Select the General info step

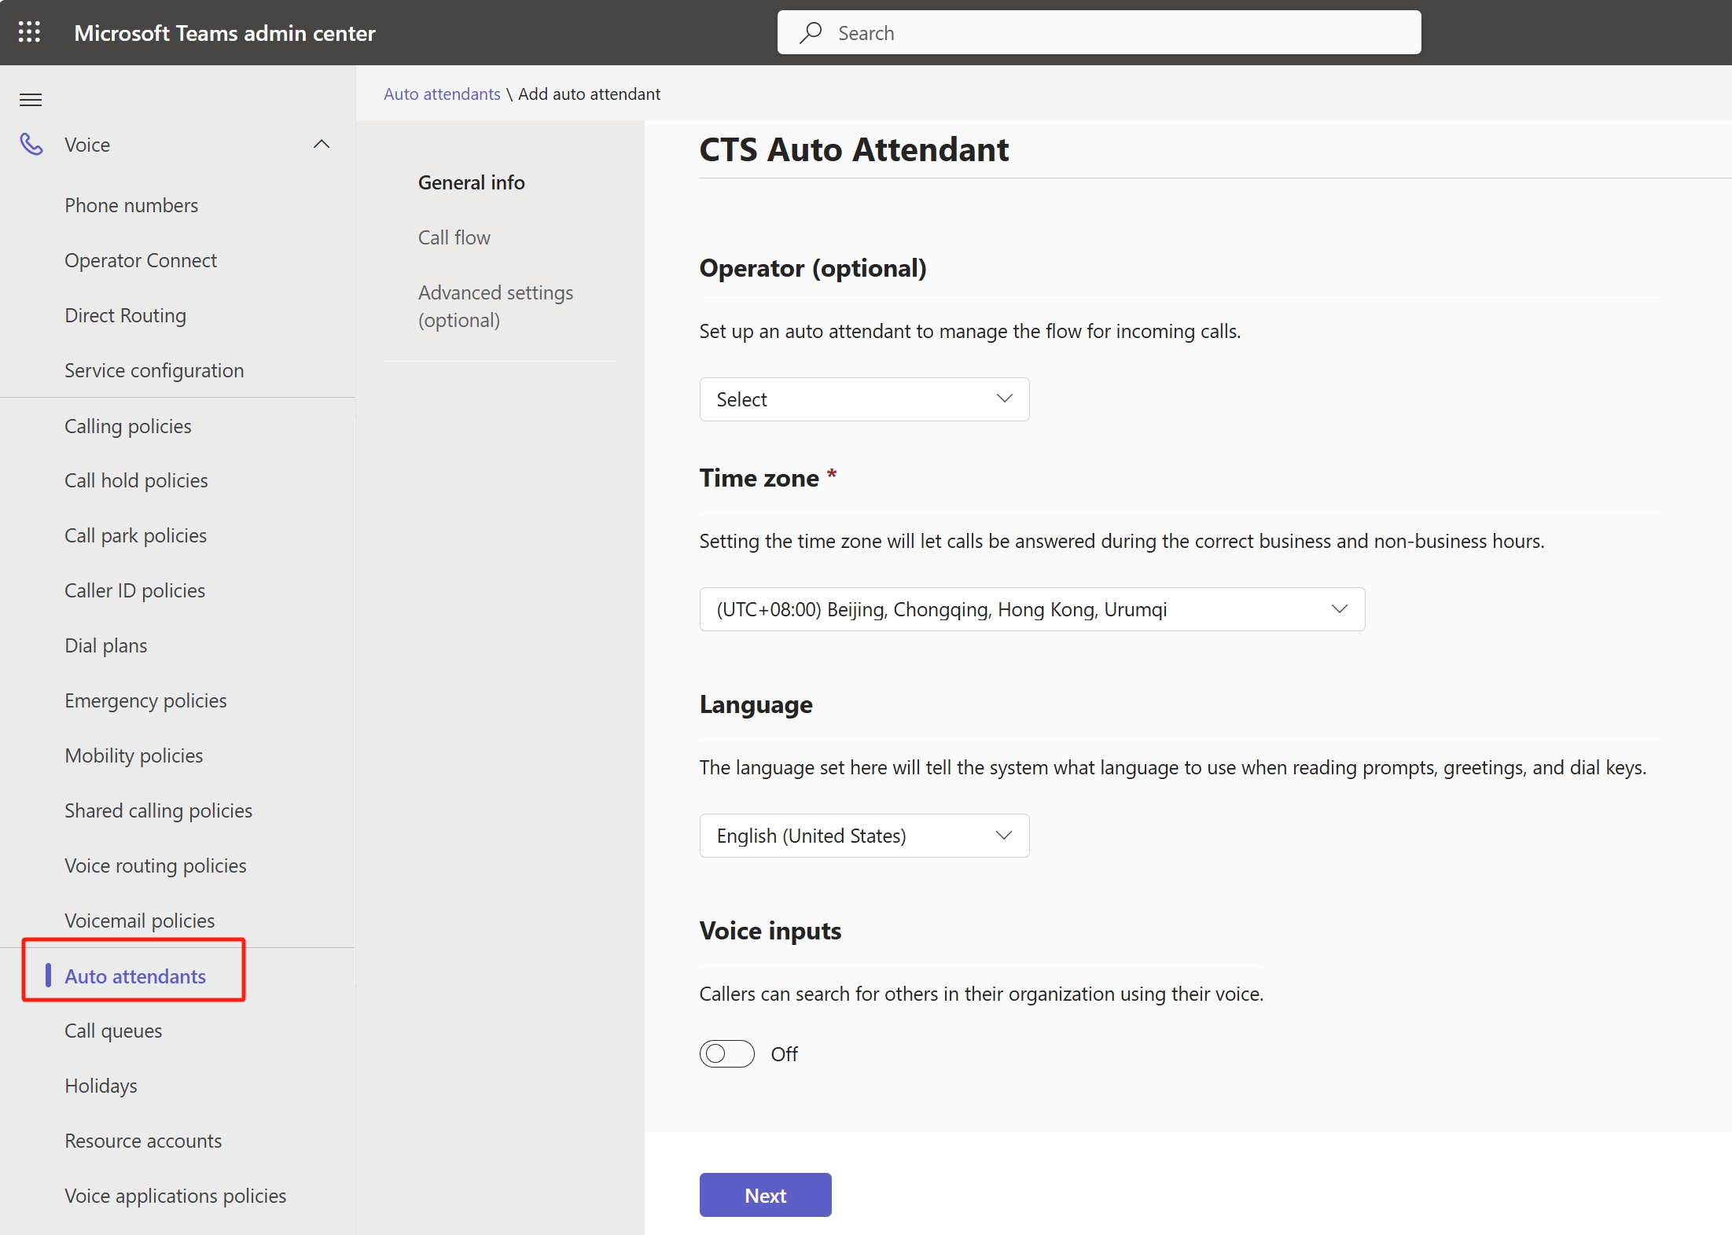pos(472,182)
